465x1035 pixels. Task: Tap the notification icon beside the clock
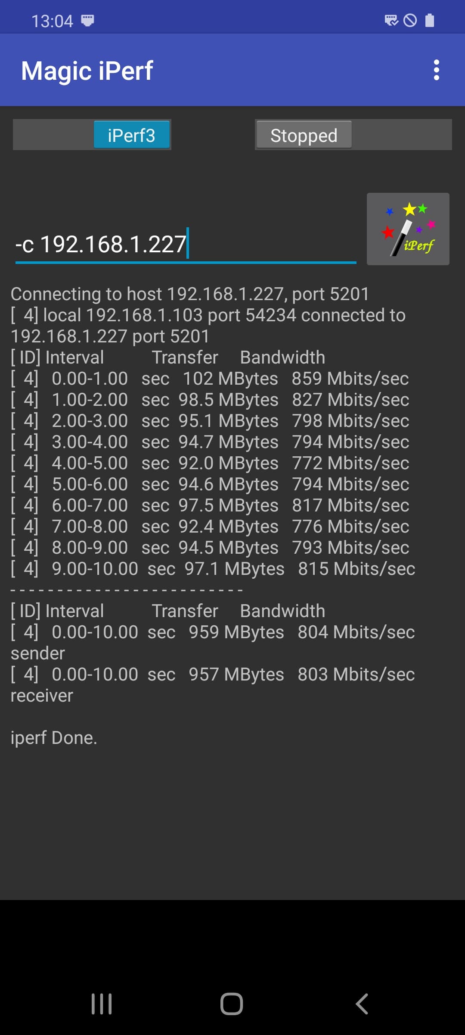coord(87,20)
